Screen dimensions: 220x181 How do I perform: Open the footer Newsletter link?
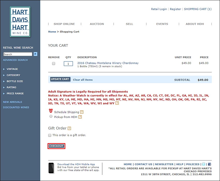pos(164,164)
